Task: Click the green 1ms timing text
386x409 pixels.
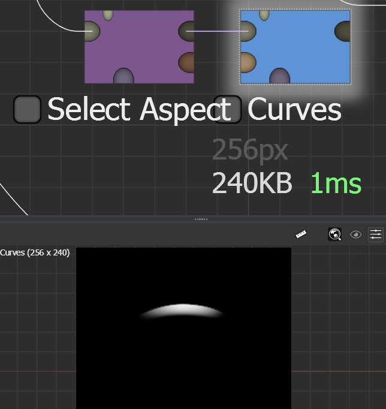Action: 336,183
